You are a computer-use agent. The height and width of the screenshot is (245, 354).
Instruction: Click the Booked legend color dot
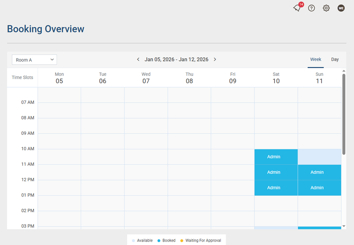[x=159, y=240]
